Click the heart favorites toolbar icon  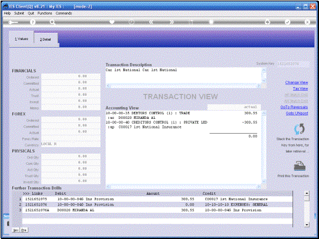point(111,22)
